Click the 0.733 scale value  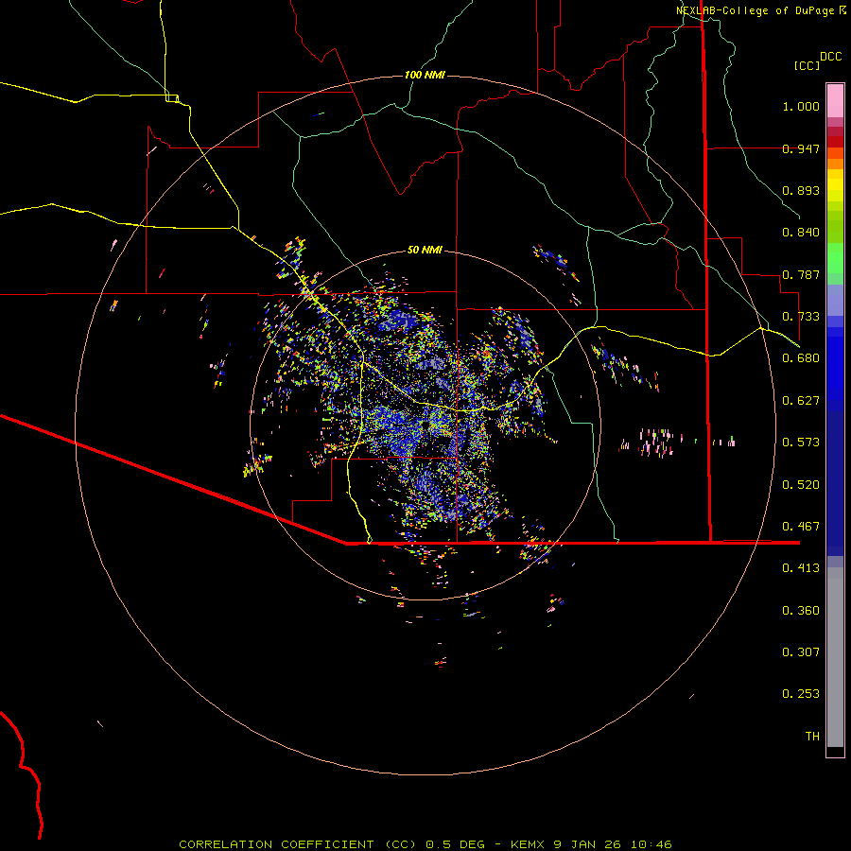click(x=801, y=317)
